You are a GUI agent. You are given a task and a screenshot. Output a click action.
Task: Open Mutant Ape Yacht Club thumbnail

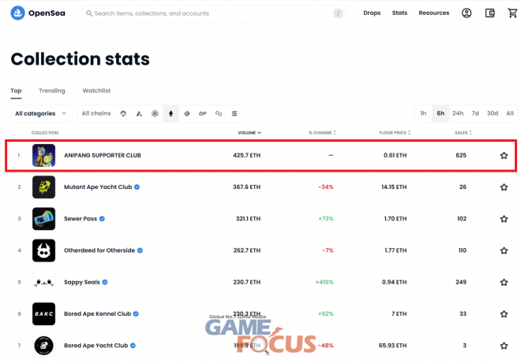point(44,187)
